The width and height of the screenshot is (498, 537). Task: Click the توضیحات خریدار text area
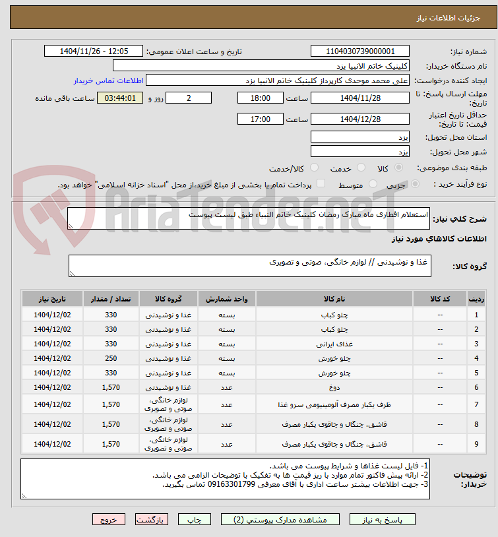click(225, 479)
